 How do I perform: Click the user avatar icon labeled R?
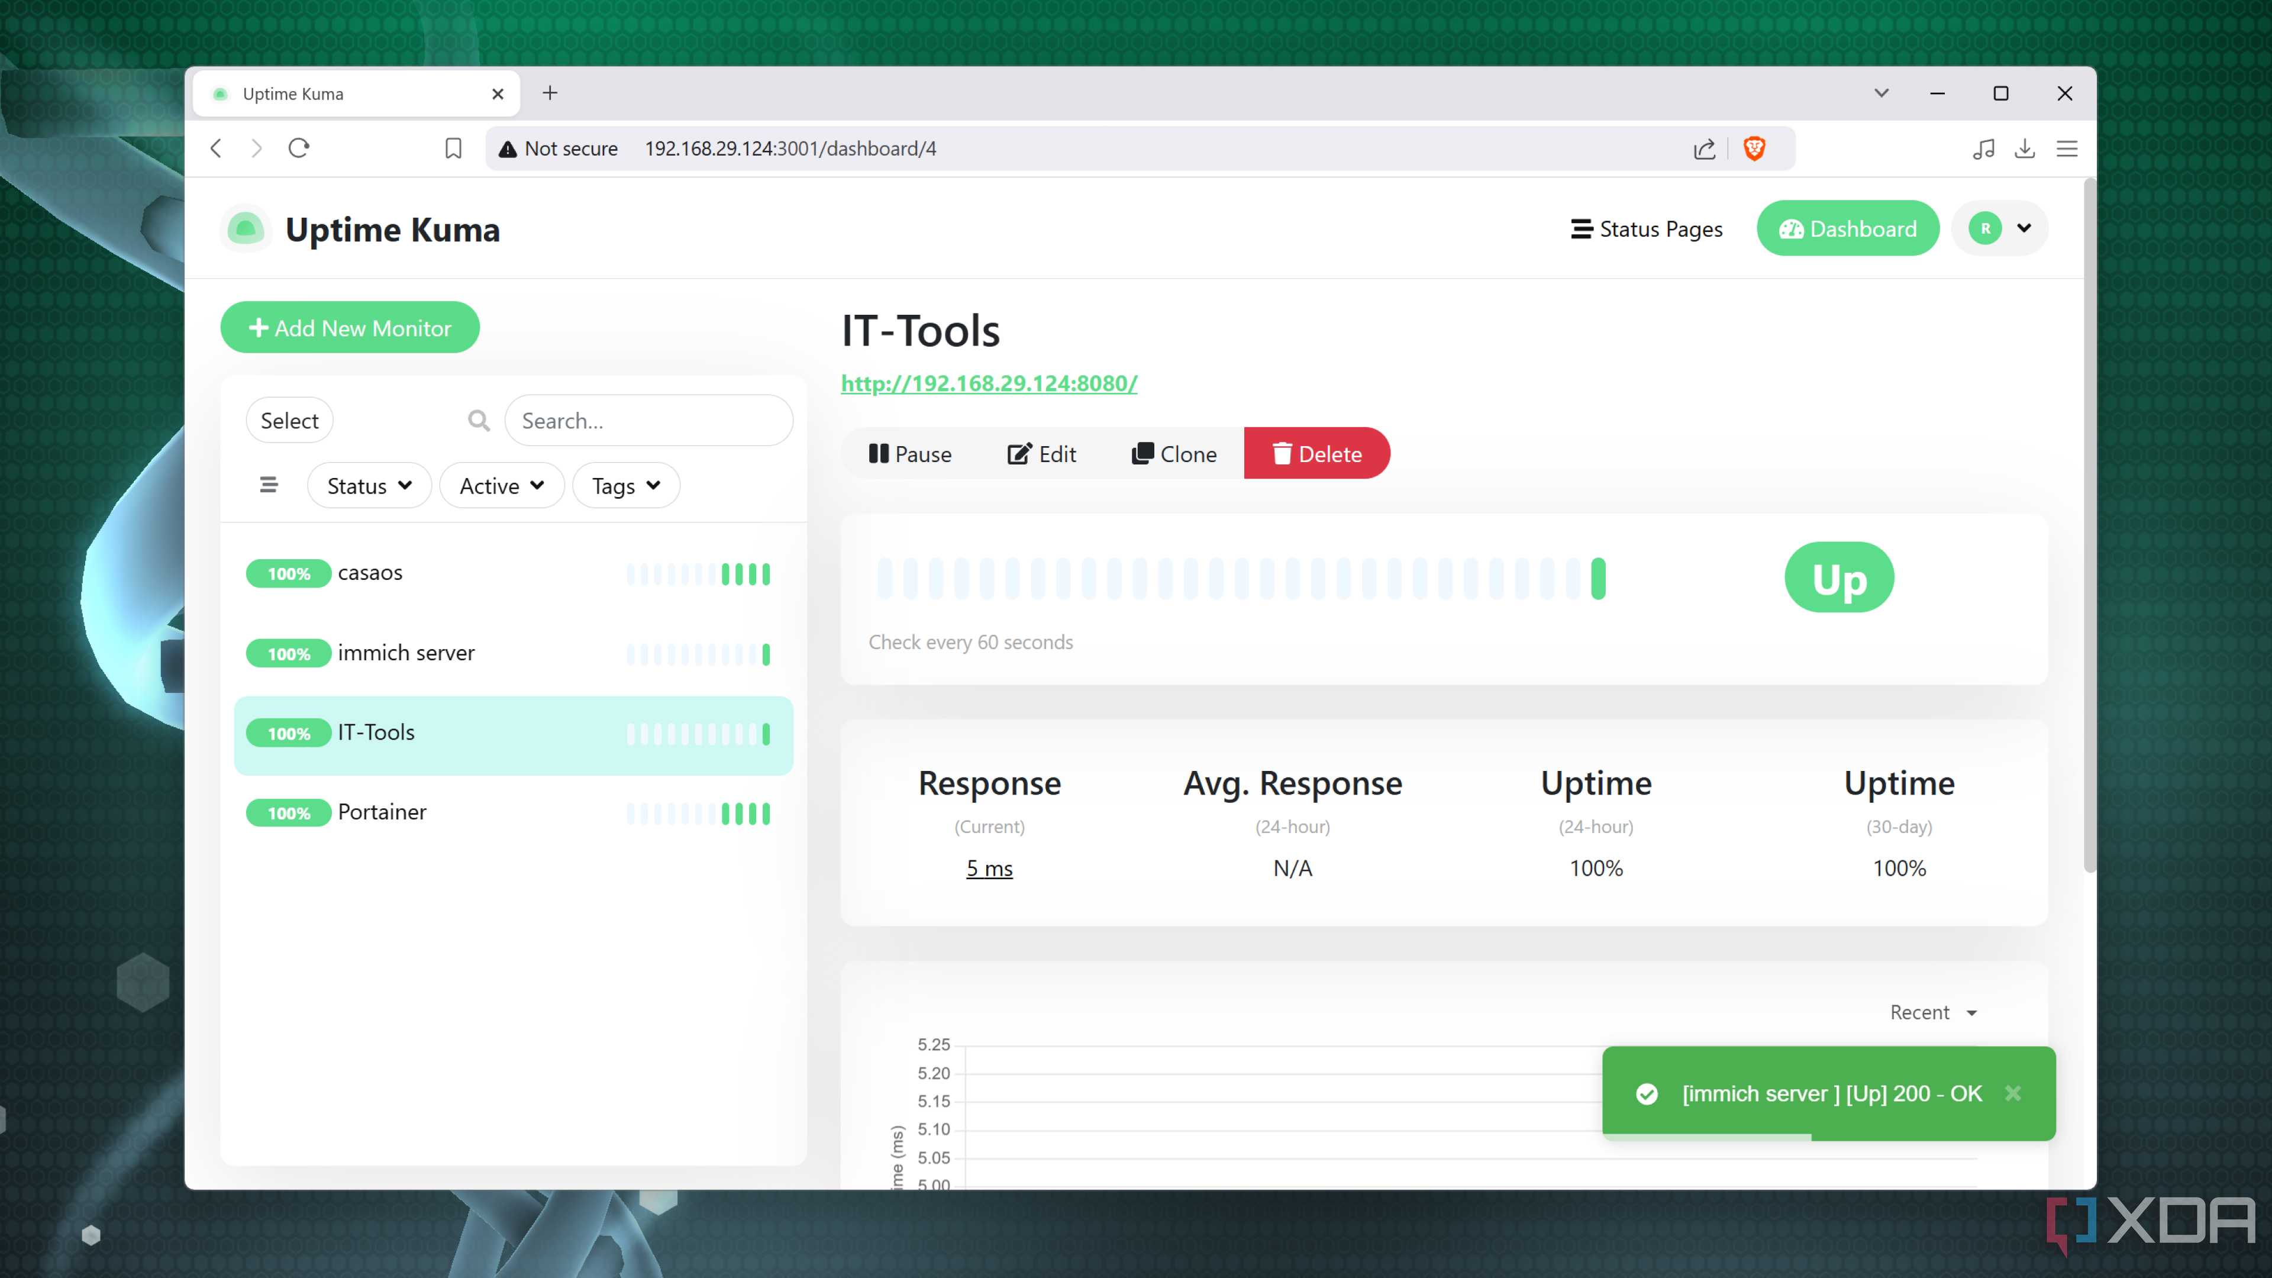click(1986, 228)
